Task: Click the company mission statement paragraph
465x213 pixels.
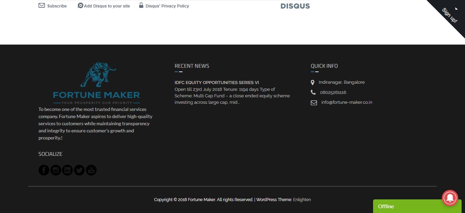Action: pyautogui.click(x=96, y=124)
